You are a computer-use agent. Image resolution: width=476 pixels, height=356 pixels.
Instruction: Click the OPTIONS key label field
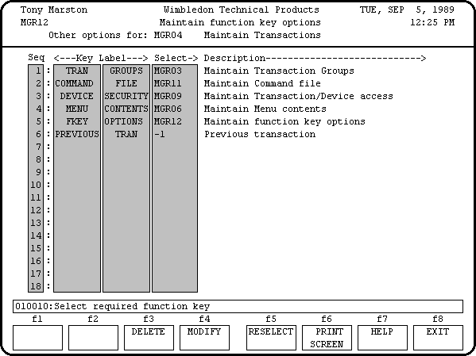(x=126, y=121)
